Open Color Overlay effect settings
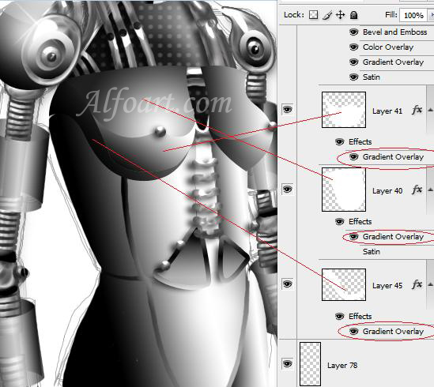The image size is (434, 387). point(388,47)
